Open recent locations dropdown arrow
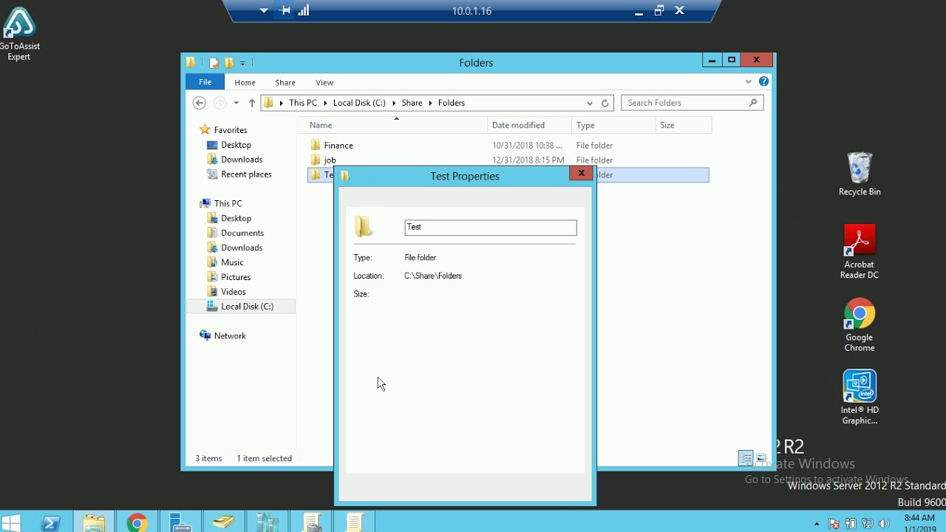This screenshot has height=532, width=946. coord(236,103)
